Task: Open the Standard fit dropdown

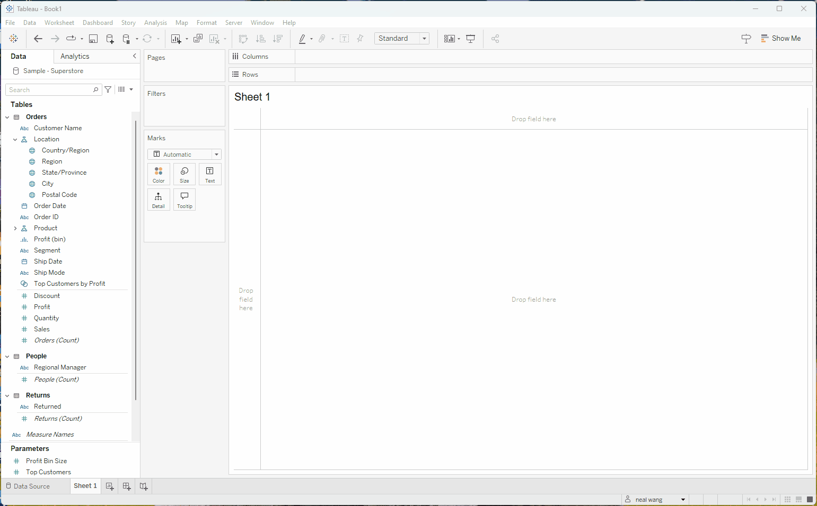Action: coord(401,39)
